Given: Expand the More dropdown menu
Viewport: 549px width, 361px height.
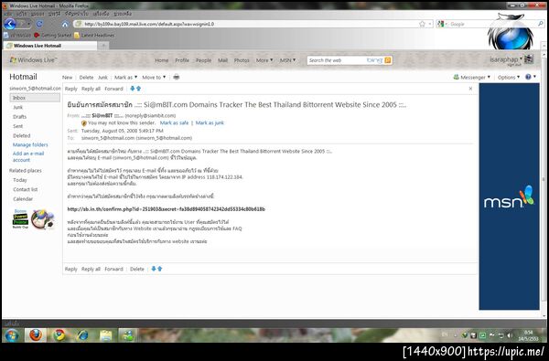Looking at the screenshot, I should point(264,60).
